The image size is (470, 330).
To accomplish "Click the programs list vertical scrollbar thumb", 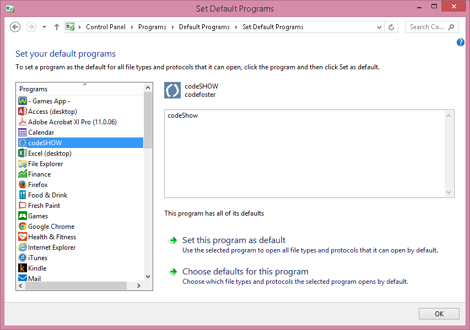I will point(148,120).
